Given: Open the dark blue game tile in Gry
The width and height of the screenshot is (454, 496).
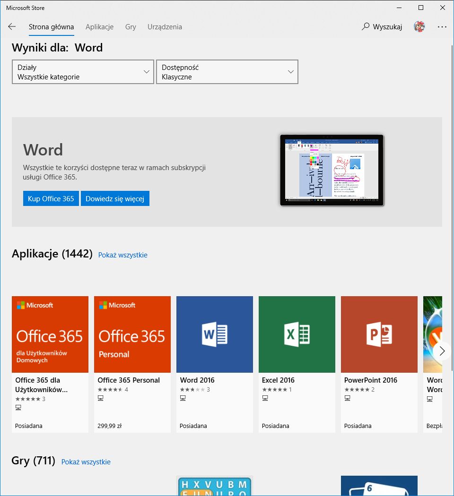Looking at the screenshot, I should (379, 486).
